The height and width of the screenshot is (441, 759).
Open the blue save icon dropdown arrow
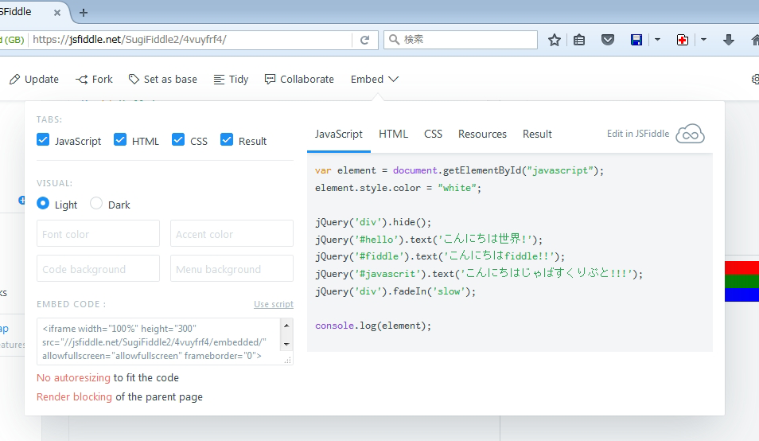click(657, 40)
